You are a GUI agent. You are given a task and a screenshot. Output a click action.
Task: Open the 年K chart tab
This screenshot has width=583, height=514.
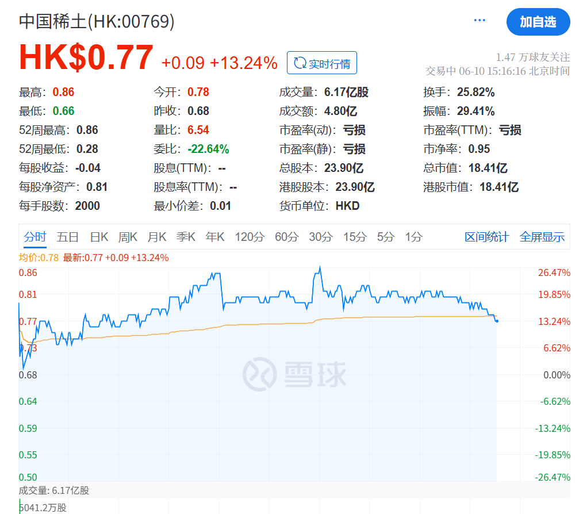click(x=215, y=237)
